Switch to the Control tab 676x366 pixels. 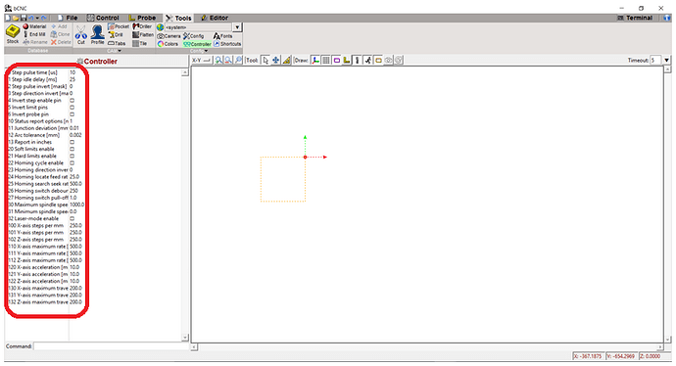103,18
